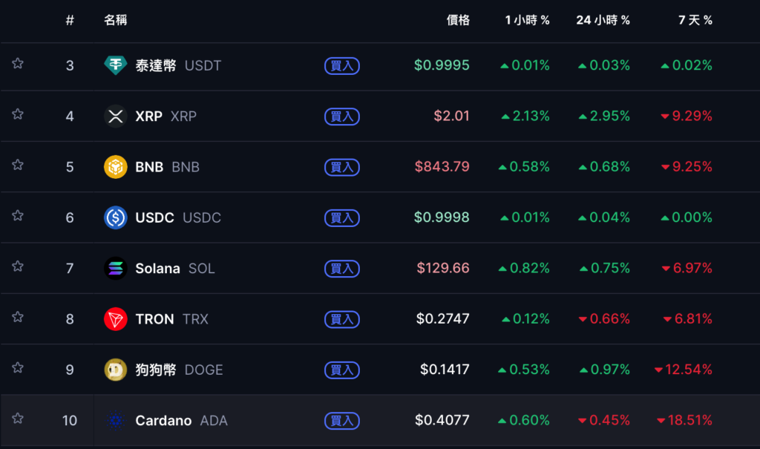Image resolution: width=760 pixels, height=449 pixels.
Task: Sort by 24 小時 % column header
Action: coord(603,20)
